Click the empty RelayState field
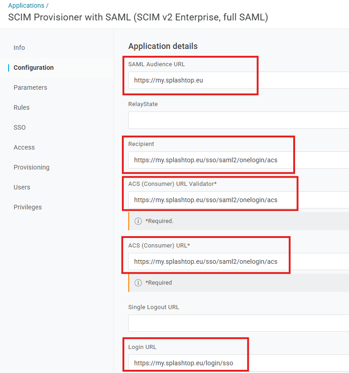 pyautogui.click(x=238, y=120)
